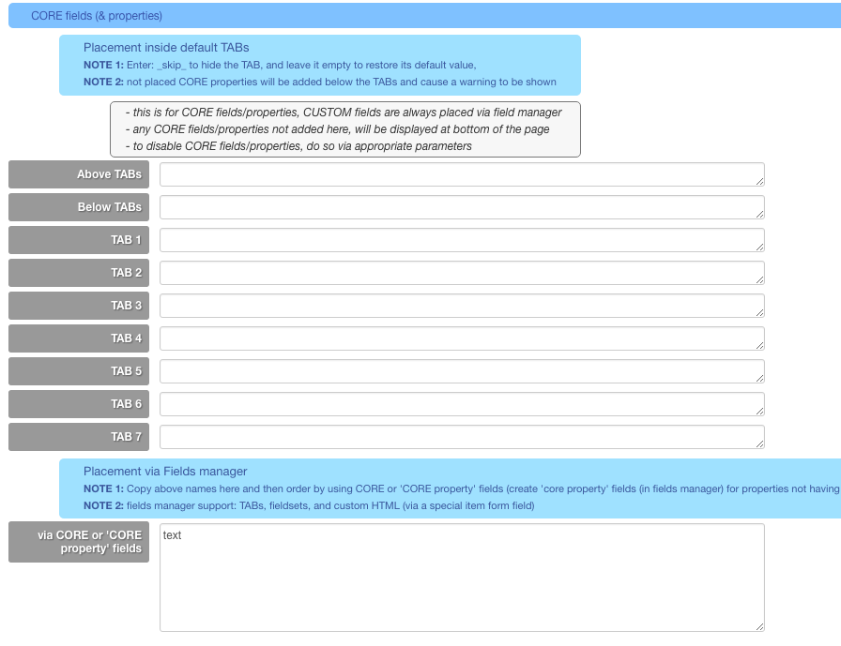The height and width of the screenshot is (646, 841).
Task: Click the TAB 4 textarea resize grip
Action: pyautogui.click(x=759, y=345)
